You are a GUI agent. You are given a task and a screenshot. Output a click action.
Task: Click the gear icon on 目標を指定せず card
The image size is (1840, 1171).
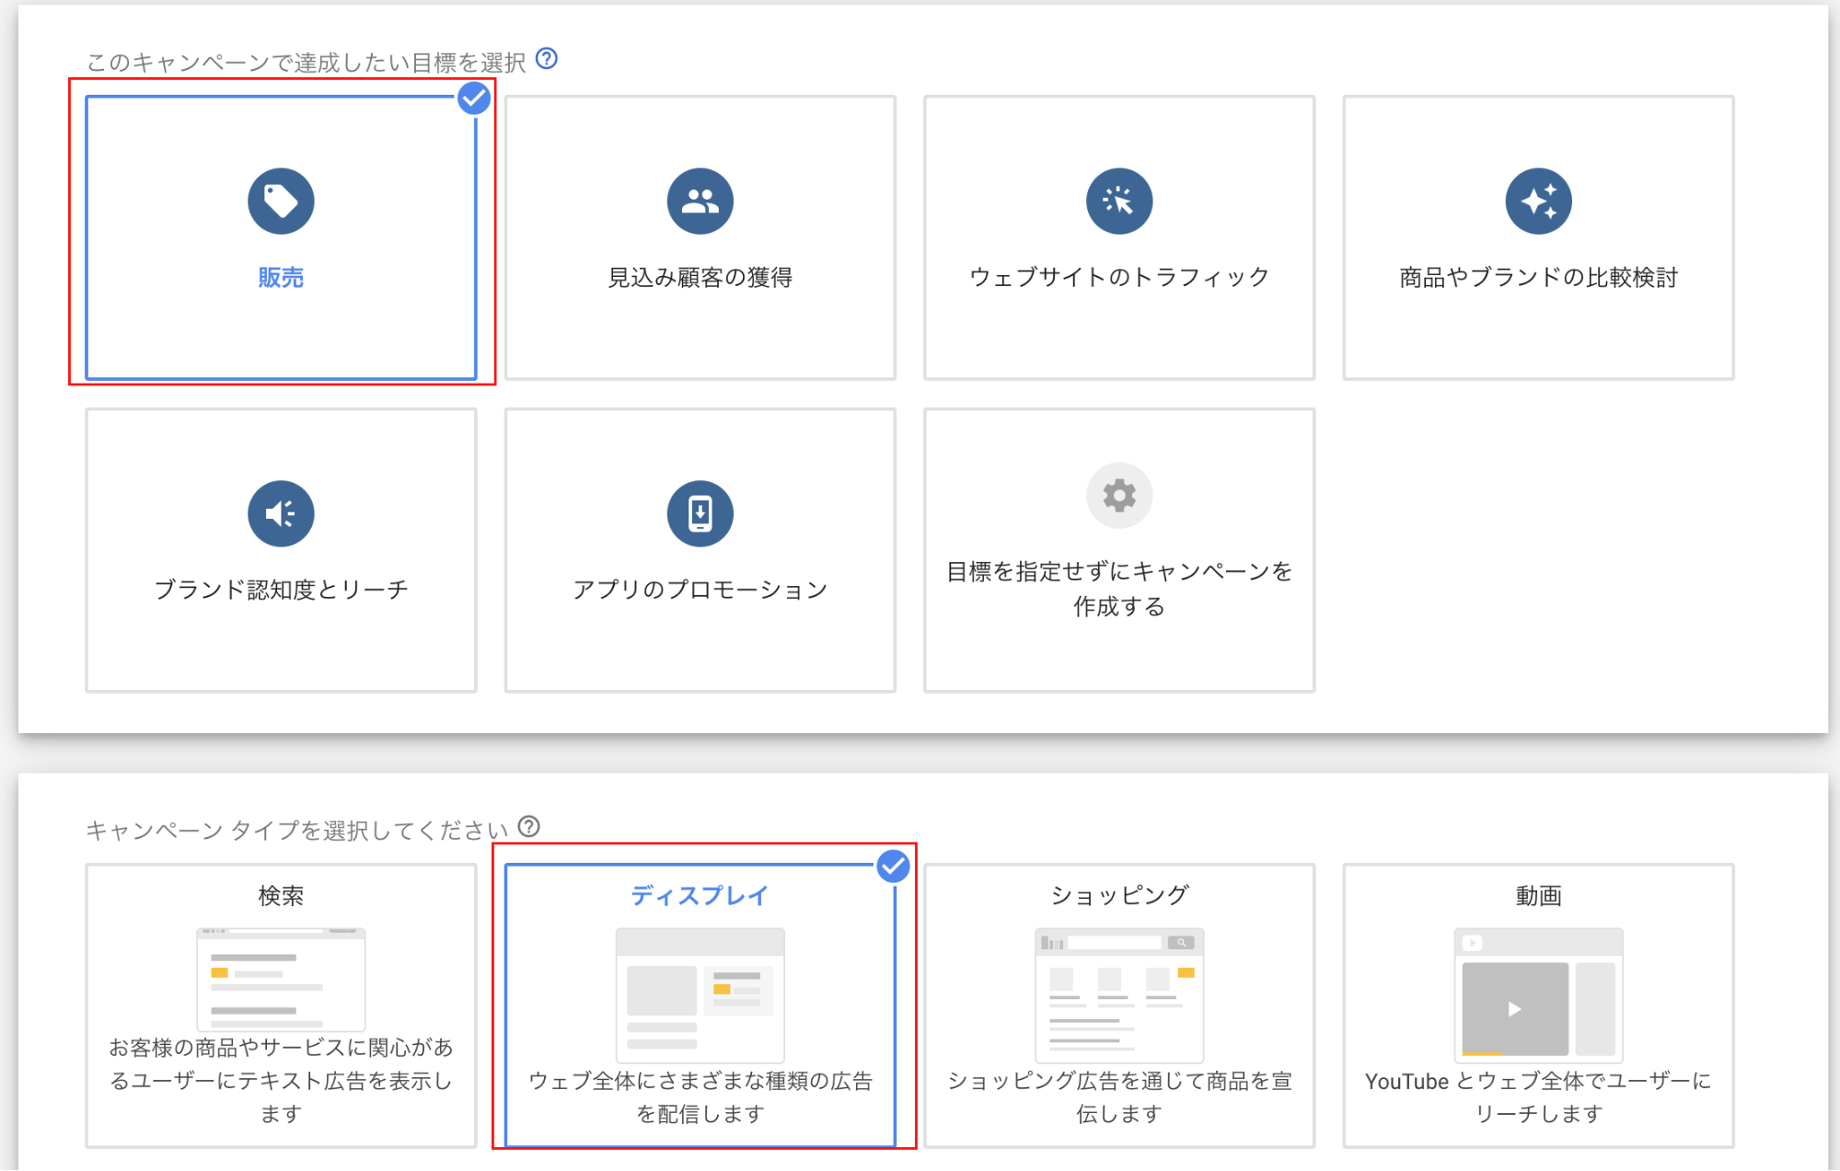tap(1118, 495)
